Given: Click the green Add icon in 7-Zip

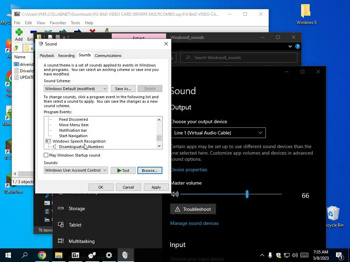Looking at the screenshot, I should click(x=19, y=32).
